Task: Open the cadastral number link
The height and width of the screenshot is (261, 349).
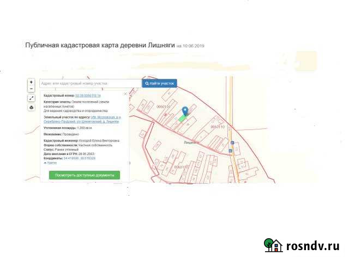Action: (88, 96)
